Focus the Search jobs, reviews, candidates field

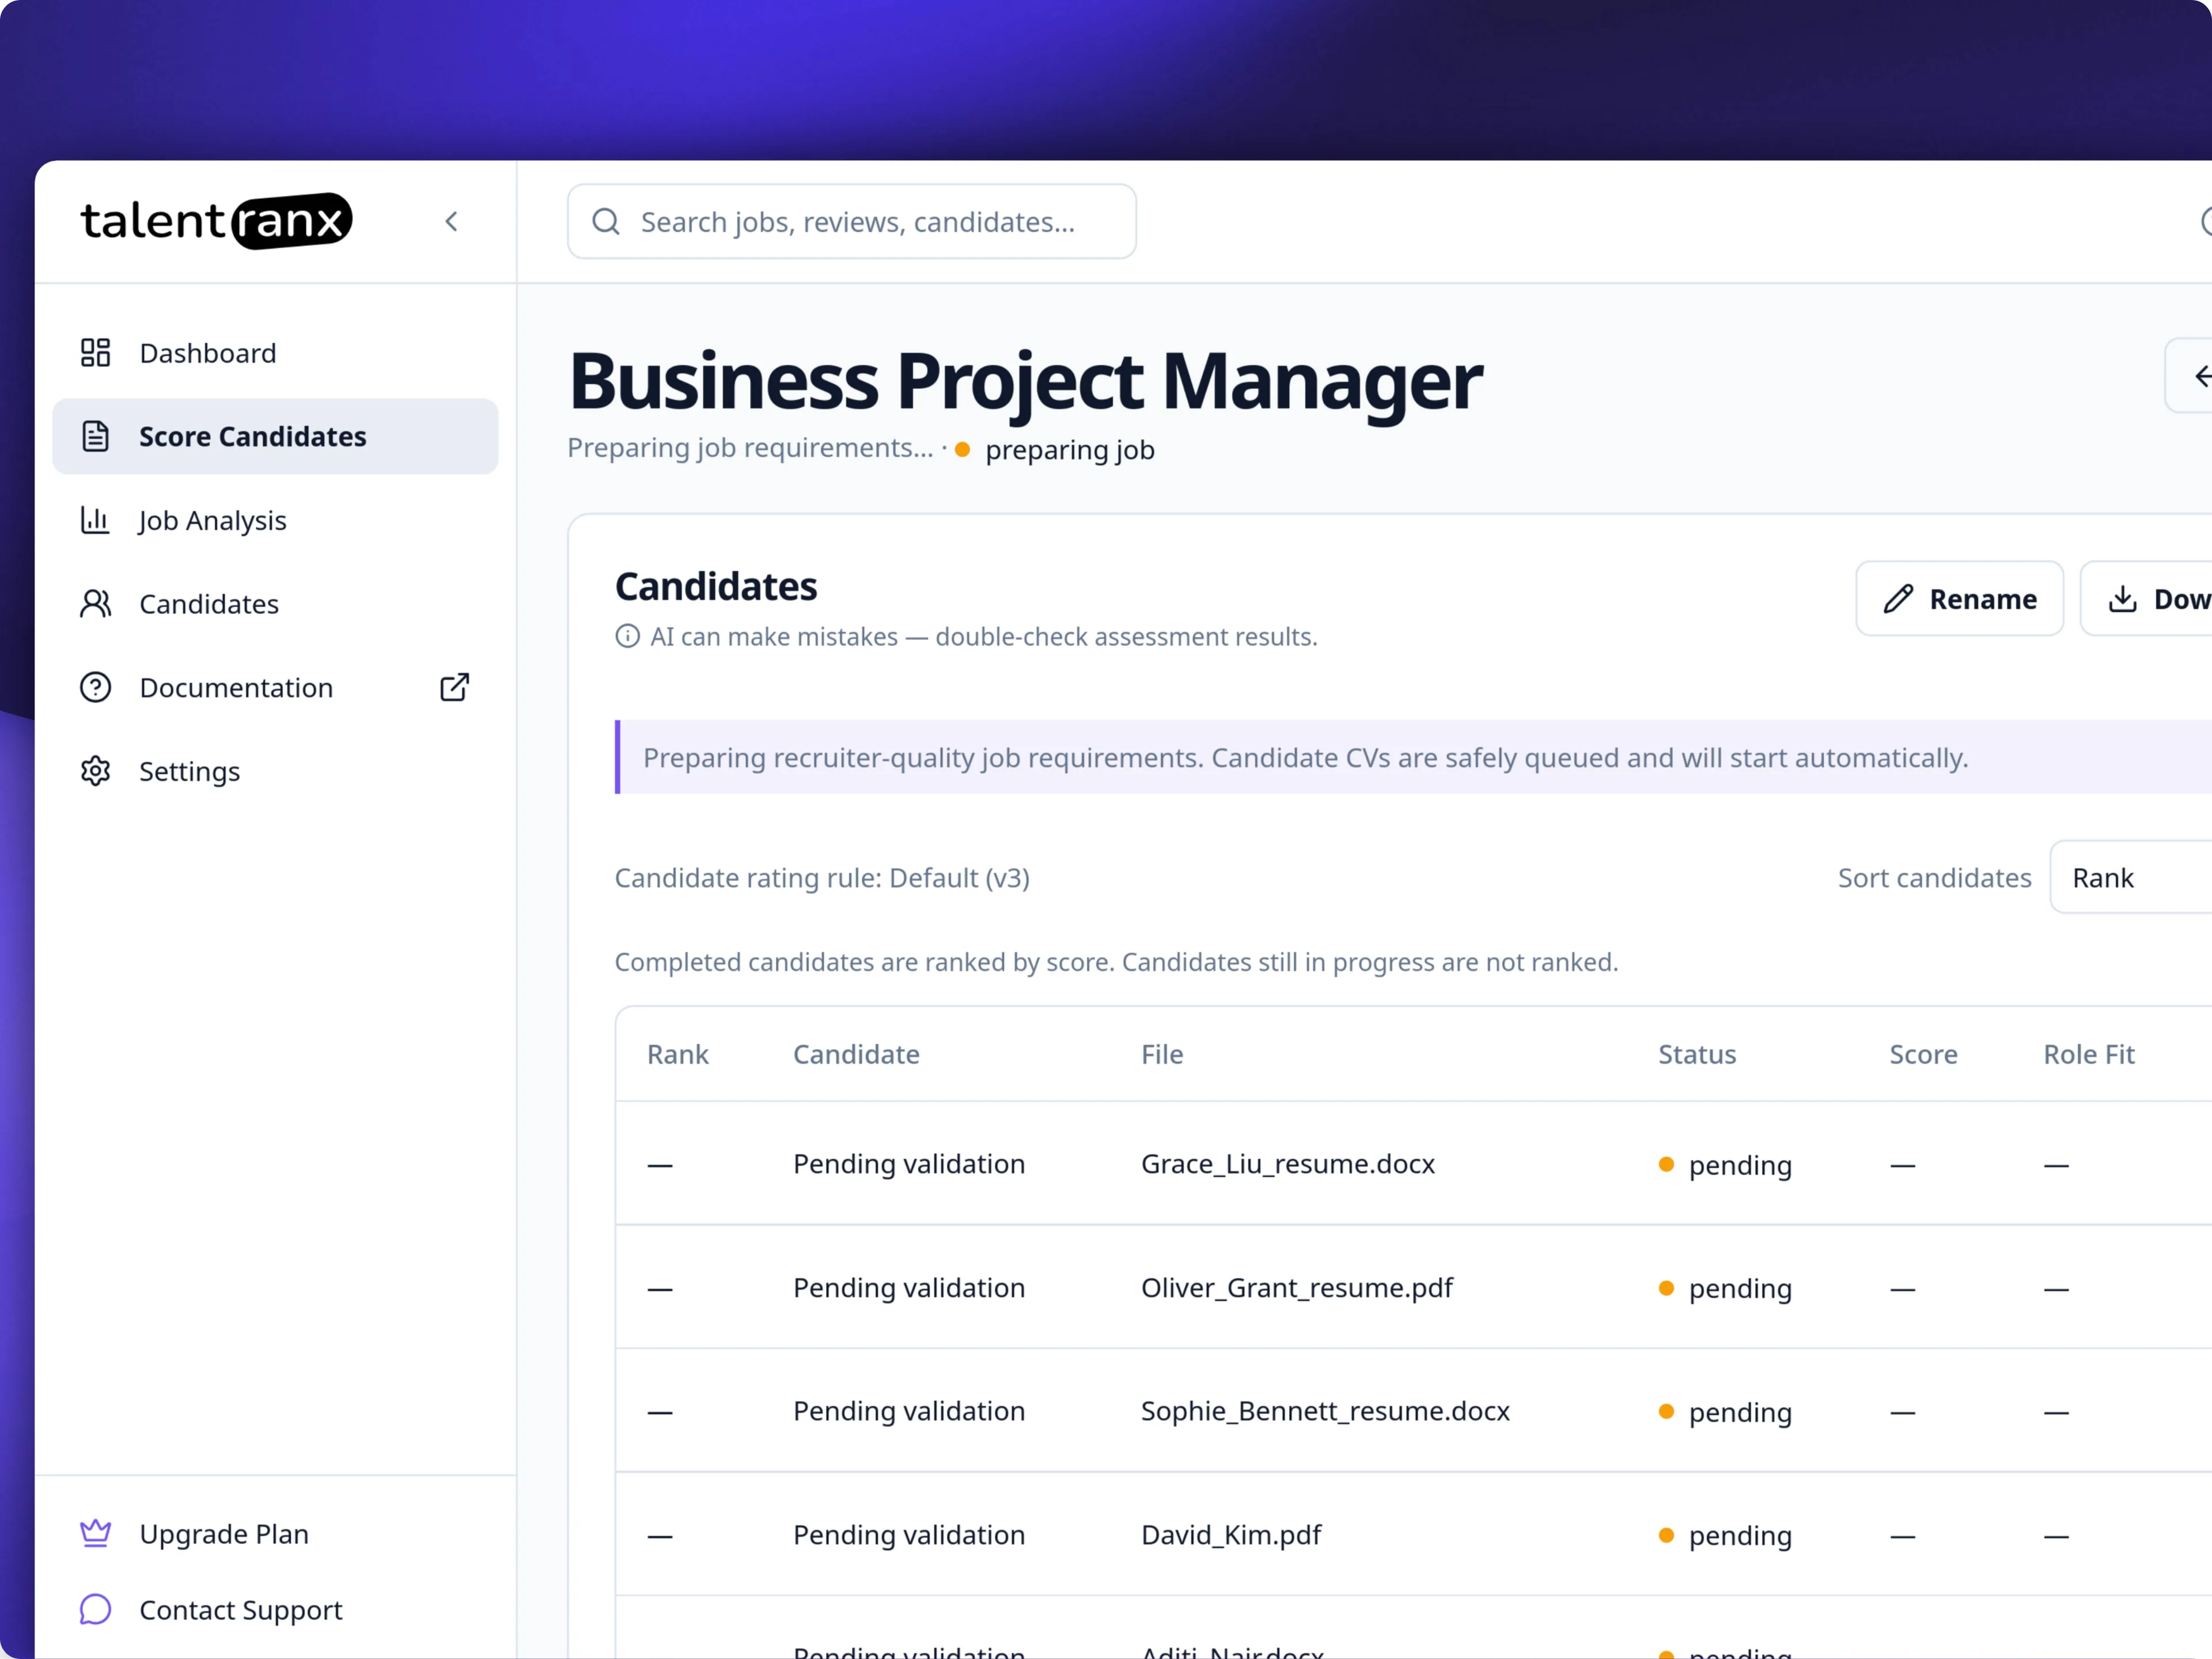851,221
